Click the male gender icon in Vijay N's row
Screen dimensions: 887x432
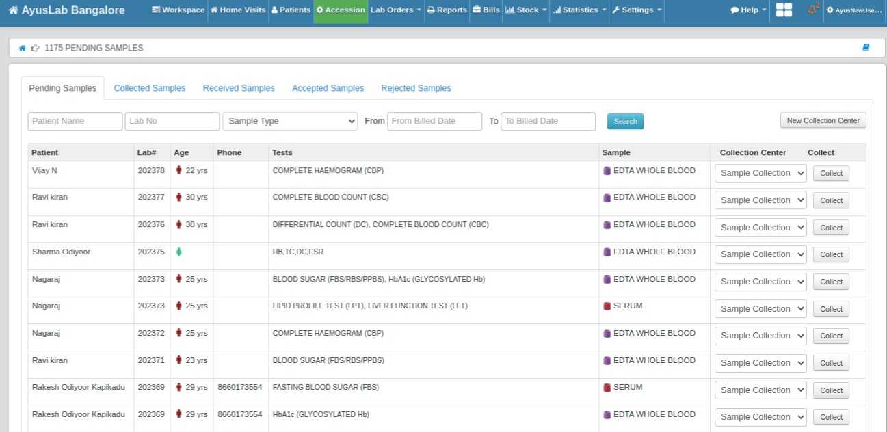tap(179, 170)
